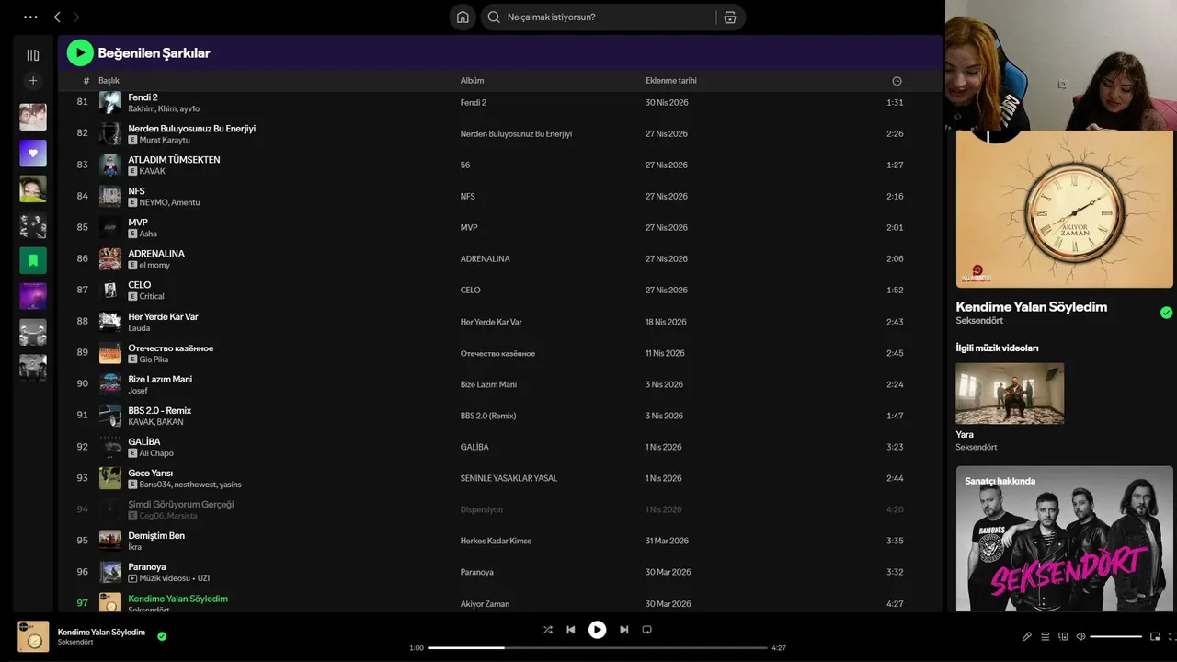Select the 'GALİBA' track title
This screenshot has width=1177, height=662.
(x=144, y=441)
